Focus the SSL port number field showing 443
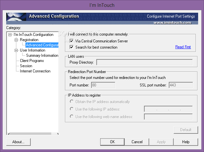204x152 pixels. tap(181, 85)
